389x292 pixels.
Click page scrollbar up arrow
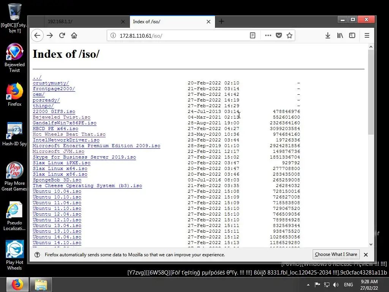point(371,47)
